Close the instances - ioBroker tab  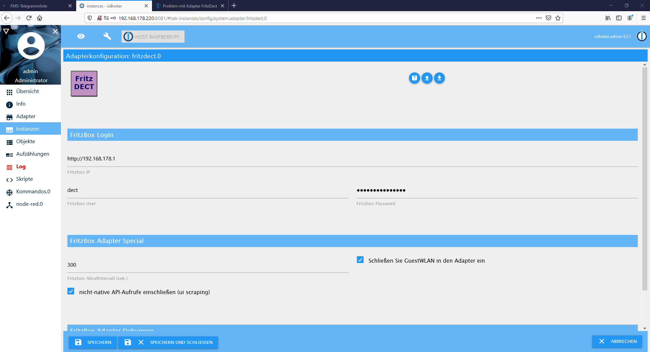tap(146, 6)
